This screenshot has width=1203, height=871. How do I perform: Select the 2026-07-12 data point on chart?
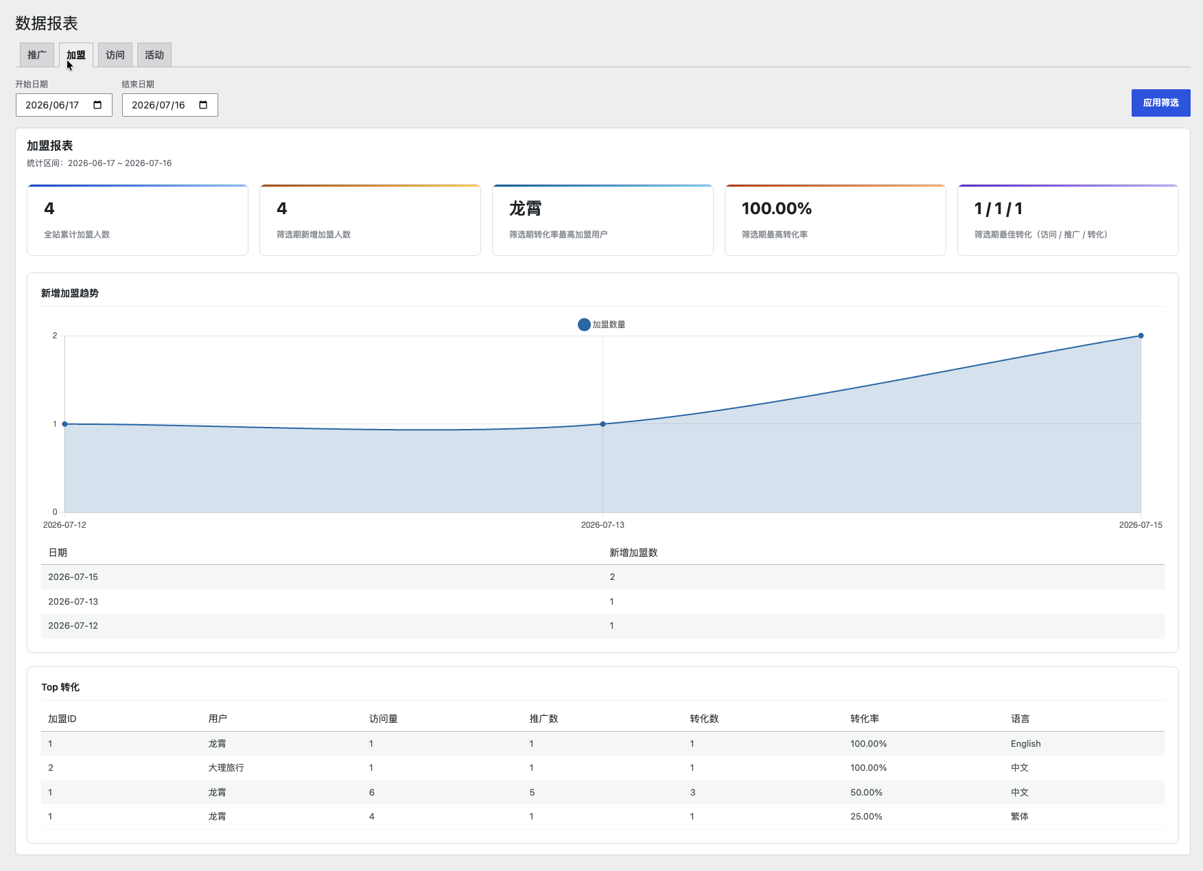(65, 424)
